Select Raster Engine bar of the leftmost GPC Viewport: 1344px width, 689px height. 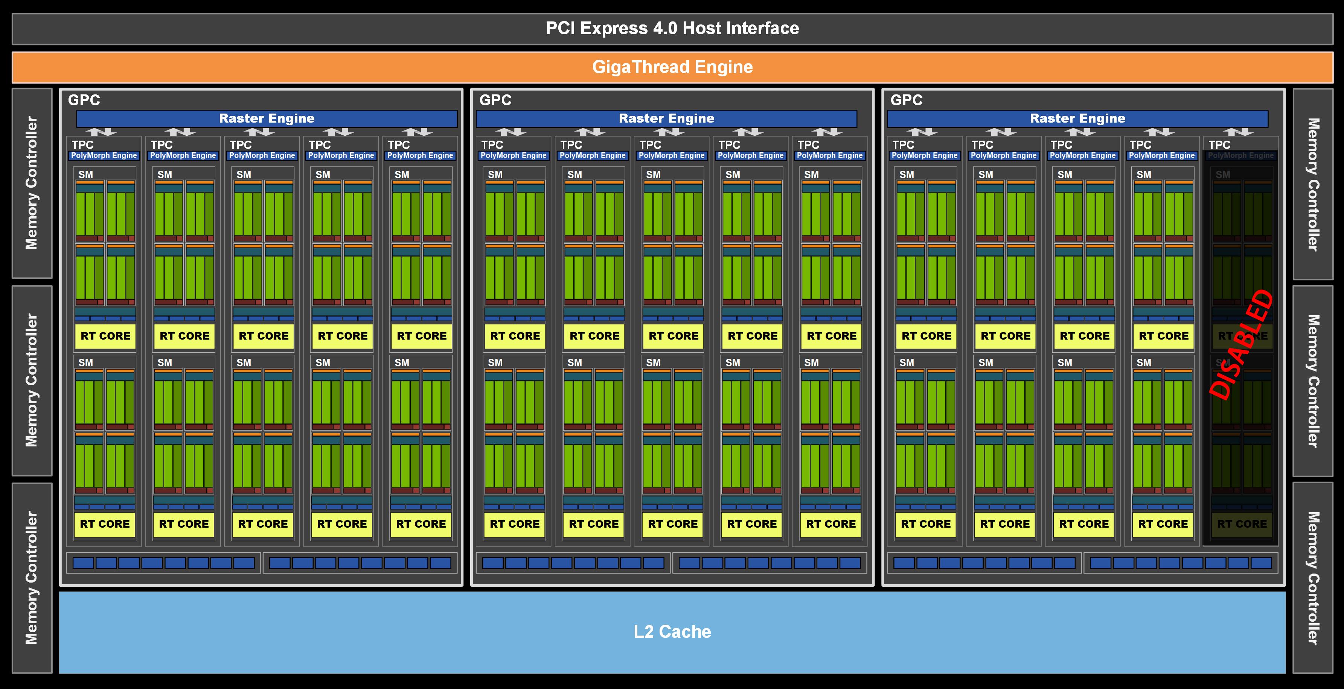[267, 118]
